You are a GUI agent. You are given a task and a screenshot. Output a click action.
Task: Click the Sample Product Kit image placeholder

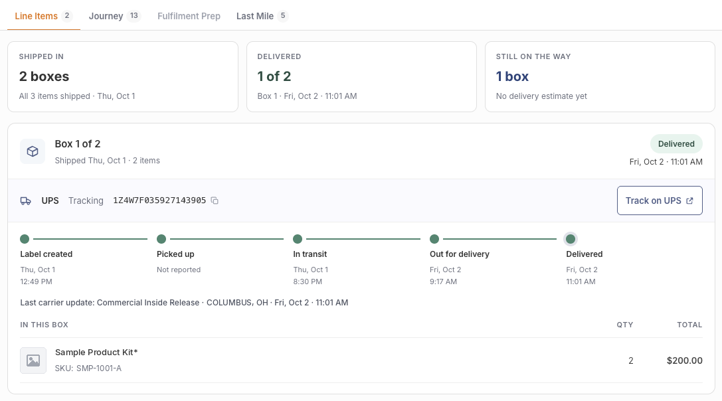coord(33,361)
